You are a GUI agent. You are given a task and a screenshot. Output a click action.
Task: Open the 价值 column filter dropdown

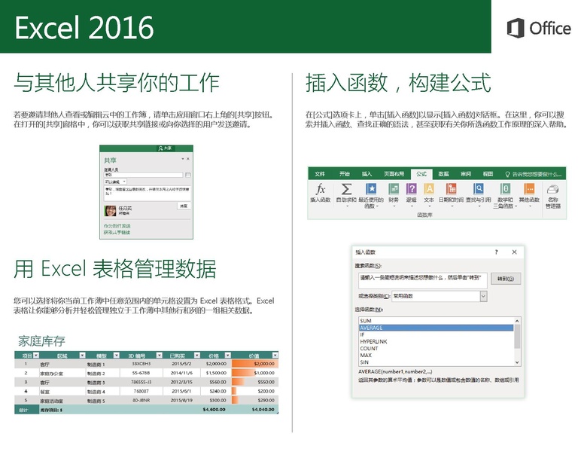pyautogui.click(x=275, y=356)
